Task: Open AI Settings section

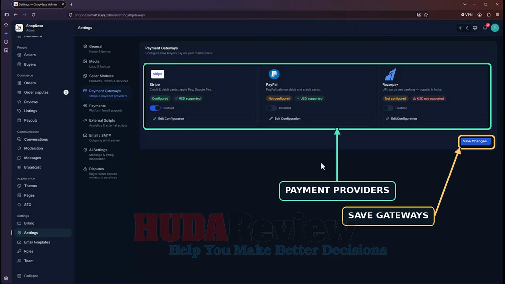Action: [x=106, y=154]
